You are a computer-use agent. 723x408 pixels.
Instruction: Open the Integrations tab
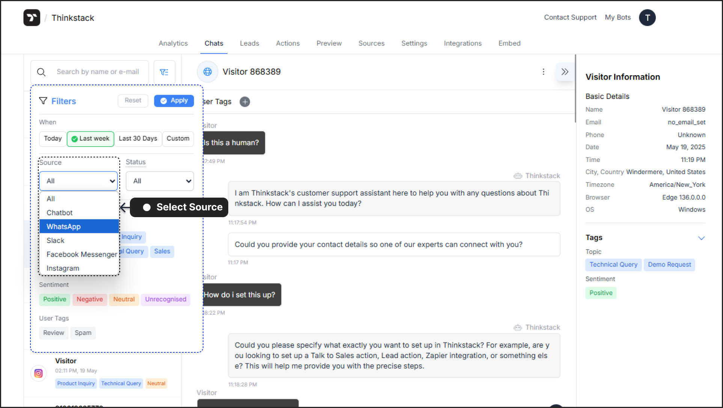pyautogui.click(x=463, y=43)
